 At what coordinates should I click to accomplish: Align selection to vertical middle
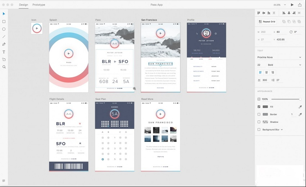pos(264,13)
